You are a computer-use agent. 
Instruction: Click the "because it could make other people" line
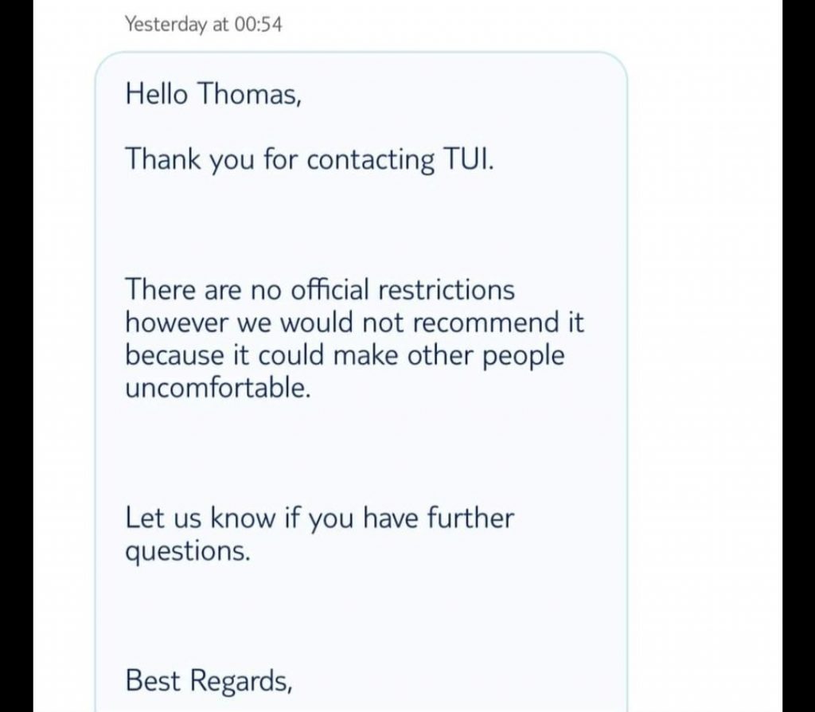click(345, 356)
